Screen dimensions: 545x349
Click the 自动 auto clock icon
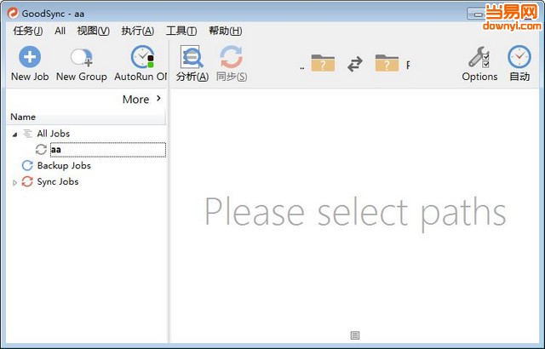519,58
